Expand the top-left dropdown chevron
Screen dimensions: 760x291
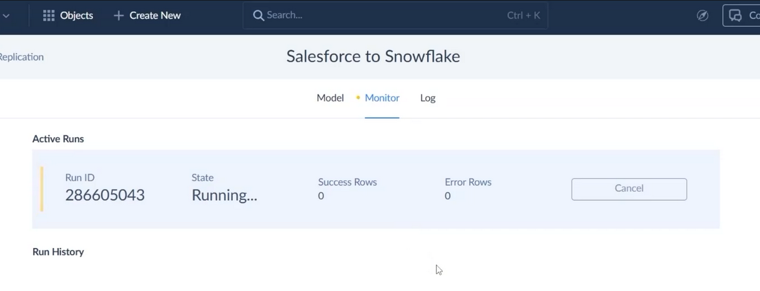click(x=6, y=16)
